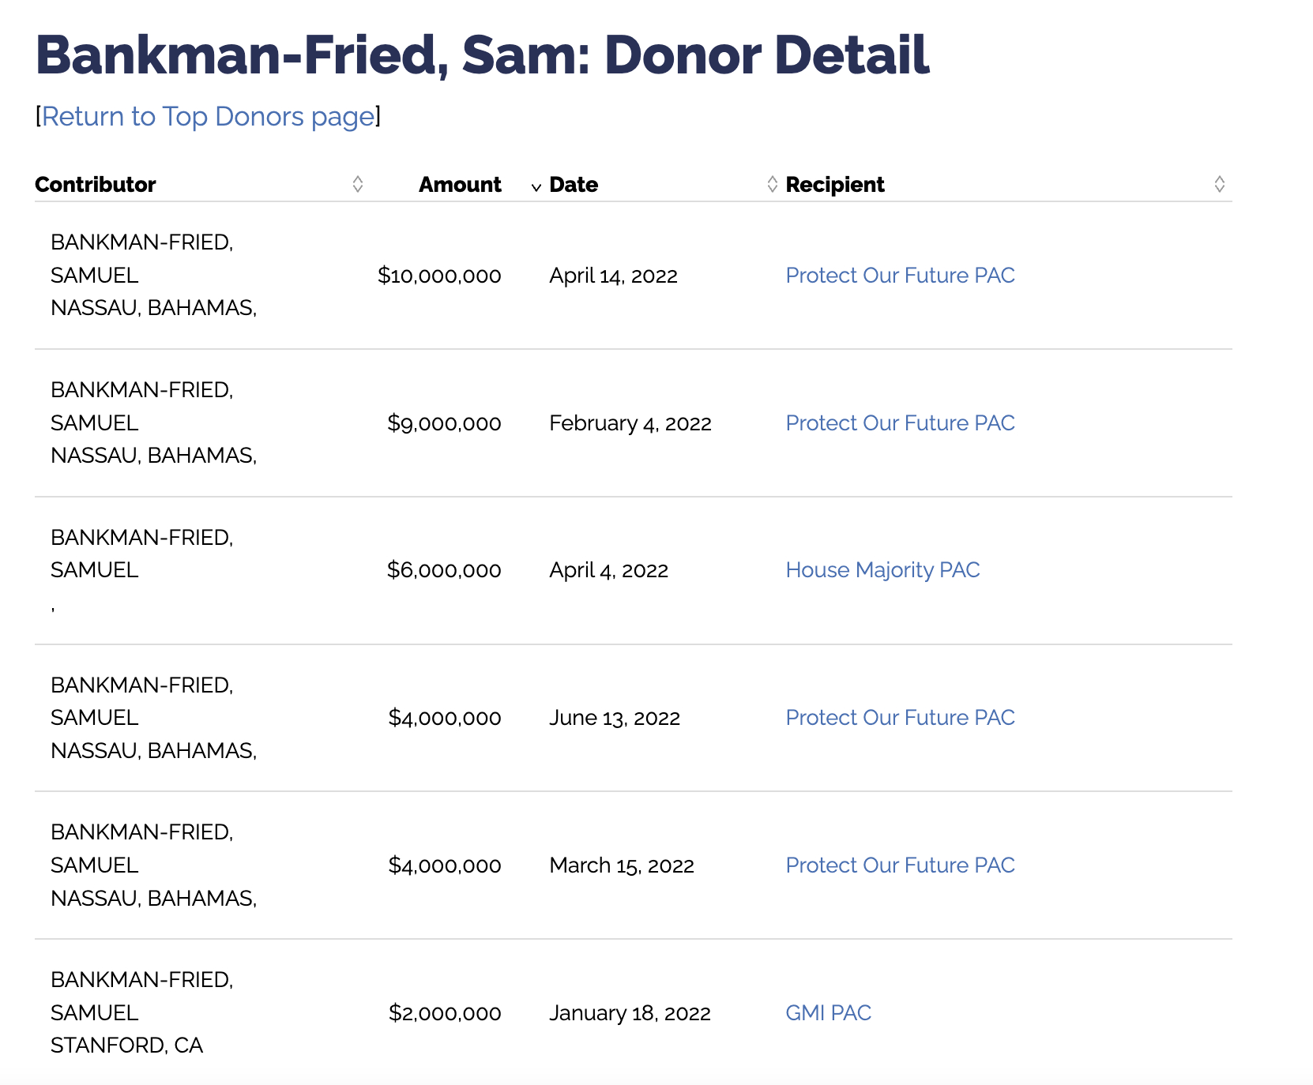Image resolution: width=1313 pixels, height=1085 pixels.
Task: Click the Recipient column sort icon
Action: pyautogui.click(x=1220, y=184)
